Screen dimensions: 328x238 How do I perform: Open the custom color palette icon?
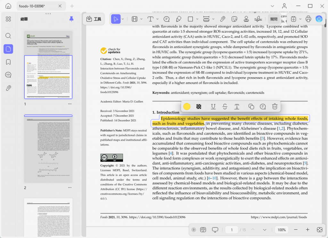(199, 107)
